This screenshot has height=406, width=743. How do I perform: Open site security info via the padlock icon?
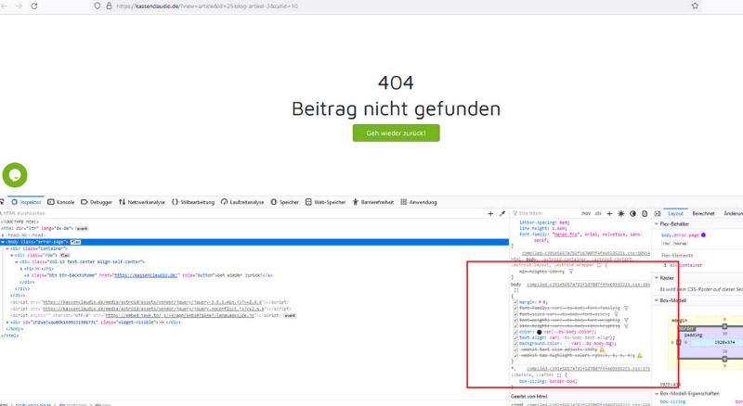point(109,6)
